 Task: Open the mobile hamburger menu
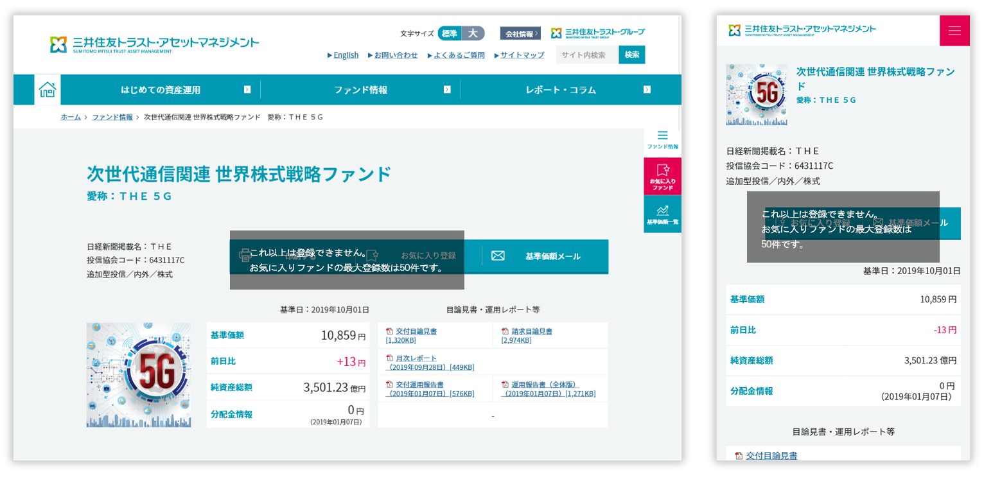click(x=954, y=31)
